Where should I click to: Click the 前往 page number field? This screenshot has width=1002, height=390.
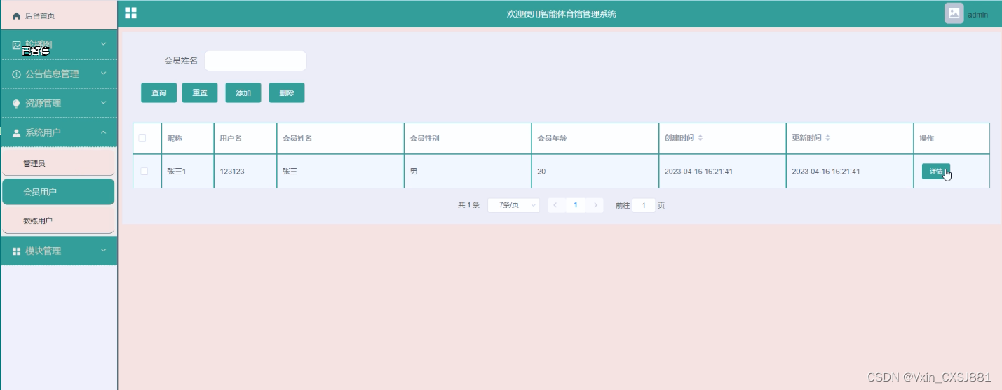(644, 205)
